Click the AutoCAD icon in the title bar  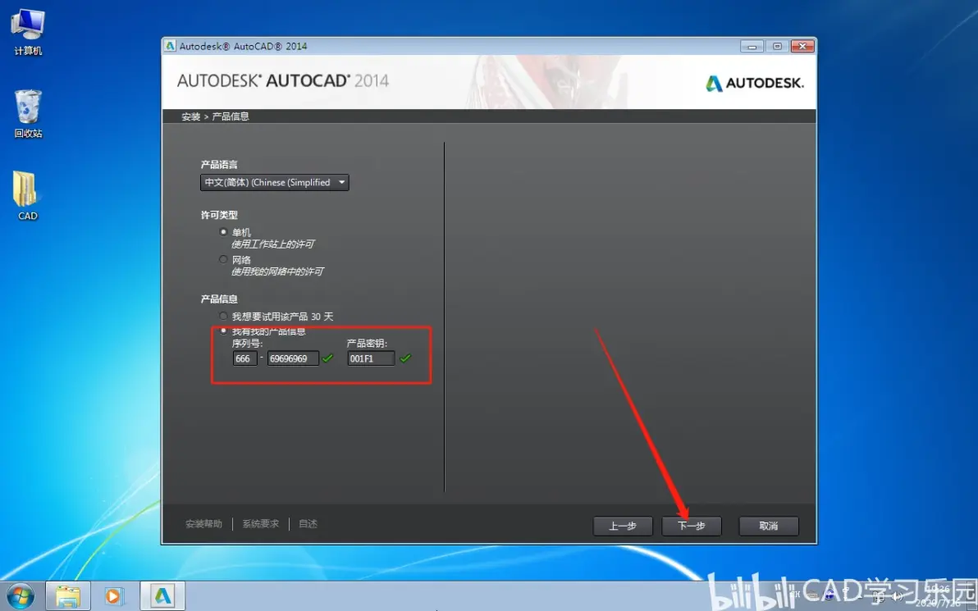tap(170, 46)
